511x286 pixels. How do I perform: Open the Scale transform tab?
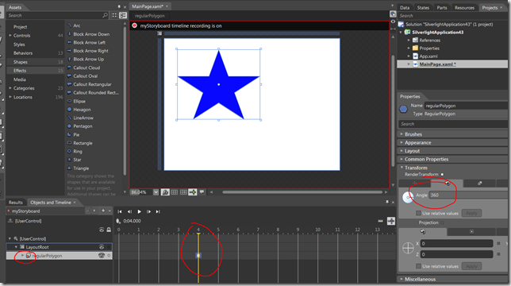tap(479, 184)
